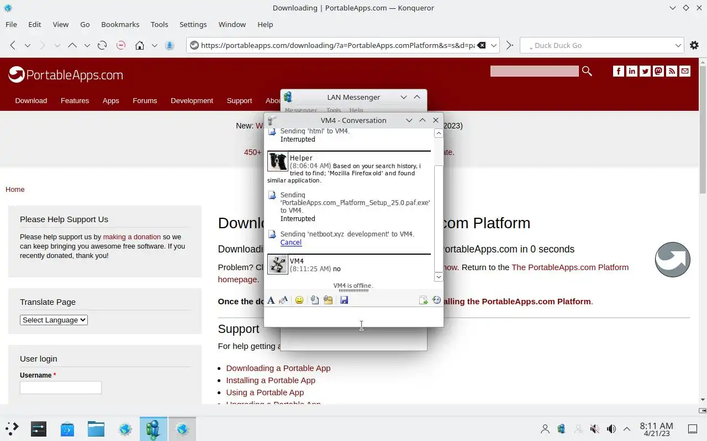This screenshot has height=441, width=707.
Task: Click the go button beside URL bar
Action: click(509, 45)
